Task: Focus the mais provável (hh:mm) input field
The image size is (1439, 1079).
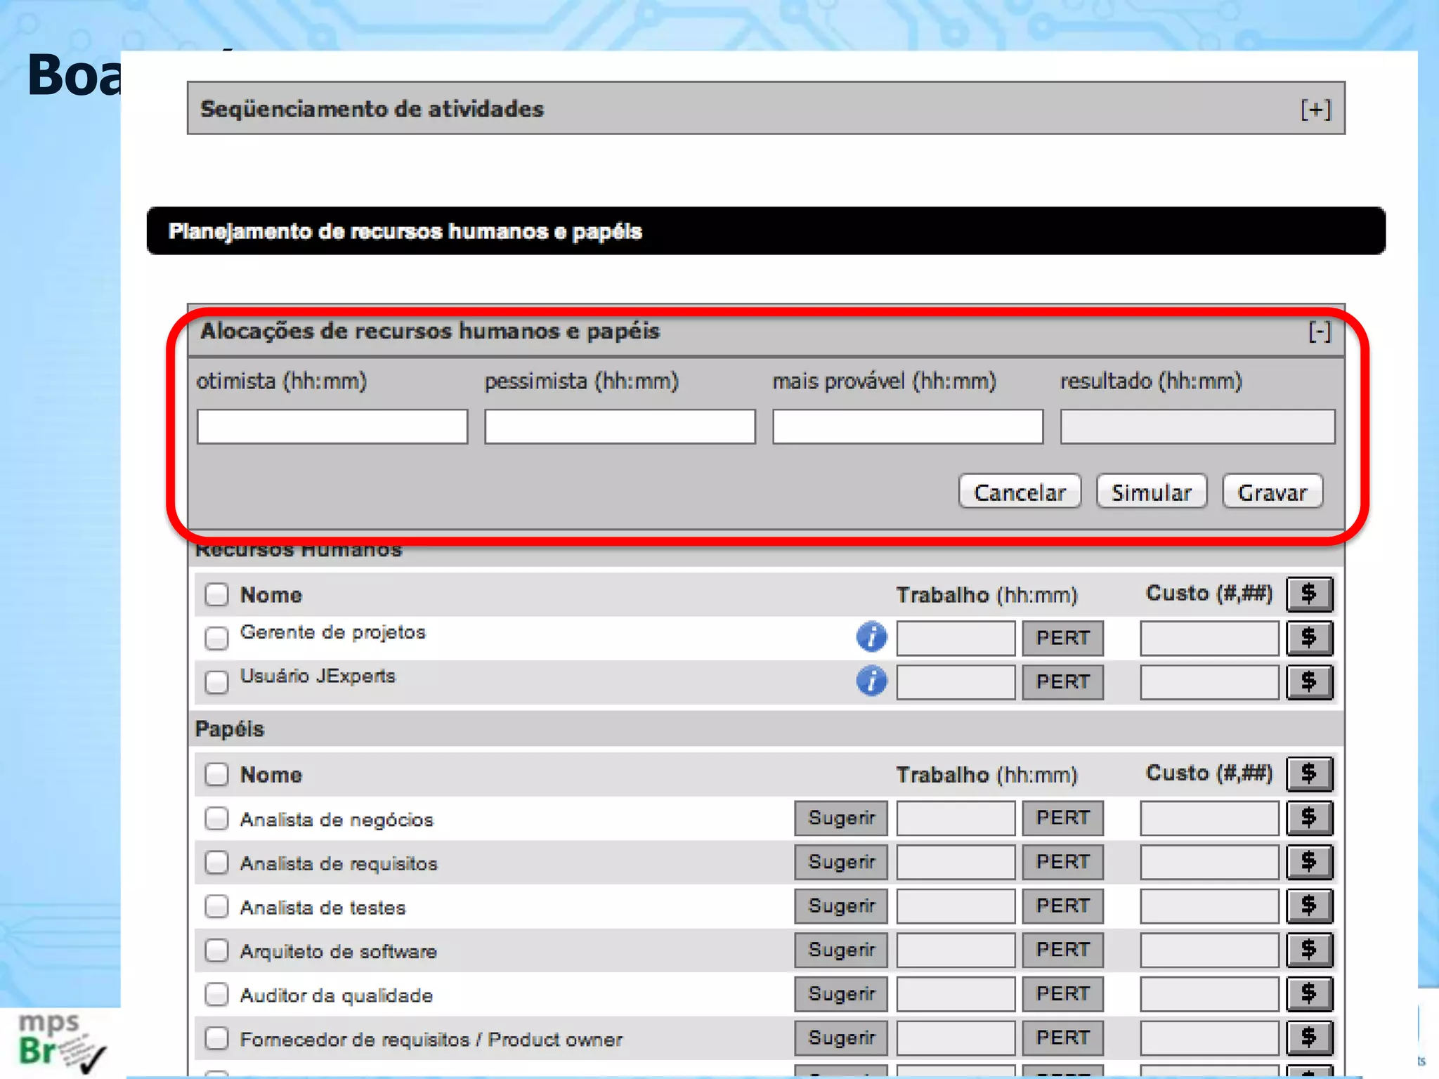Action: pos(908,426)
